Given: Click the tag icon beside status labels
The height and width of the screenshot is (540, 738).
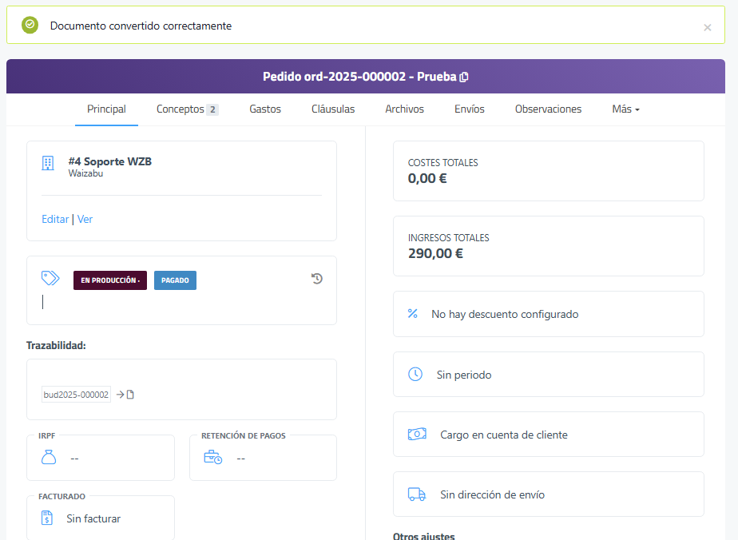Looking at the screenshot, I should [x=50, y=278].
